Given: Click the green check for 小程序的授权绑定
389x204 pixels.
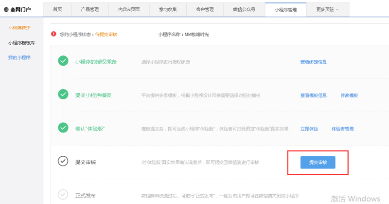Looking at the screenshot, I should 63,61.
